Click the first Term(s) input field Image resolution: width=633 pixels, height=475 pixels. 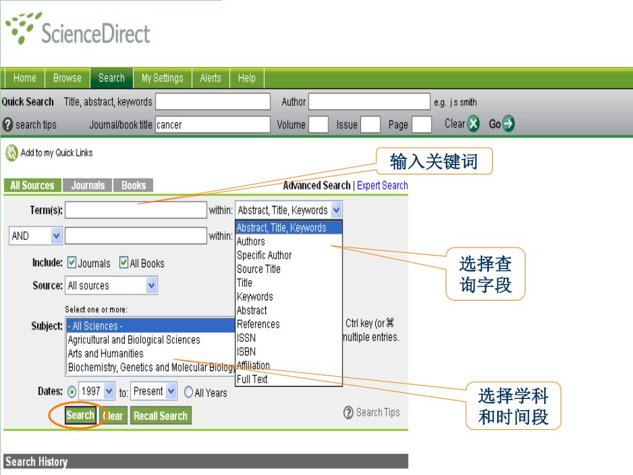click(x=136, y=210)
